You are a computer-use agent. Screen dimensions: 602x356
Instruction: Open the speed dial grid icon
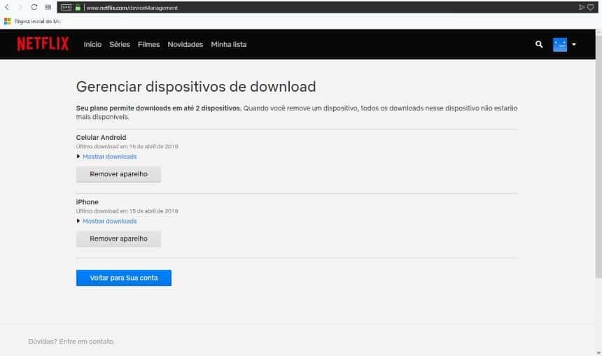click(48, 7)
